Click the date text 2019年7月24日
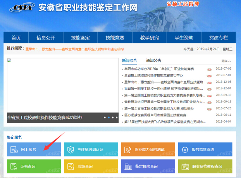Image resolution: width=241 pixels, height=178 pixels. click(x=208, y=49)
